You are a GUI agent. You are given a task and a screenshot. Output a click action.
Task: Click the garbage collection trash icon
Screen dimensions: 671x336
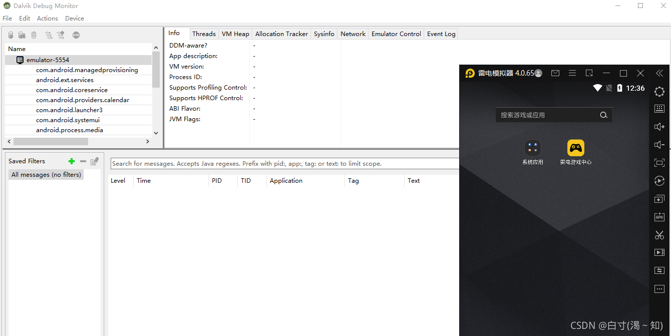33,35
